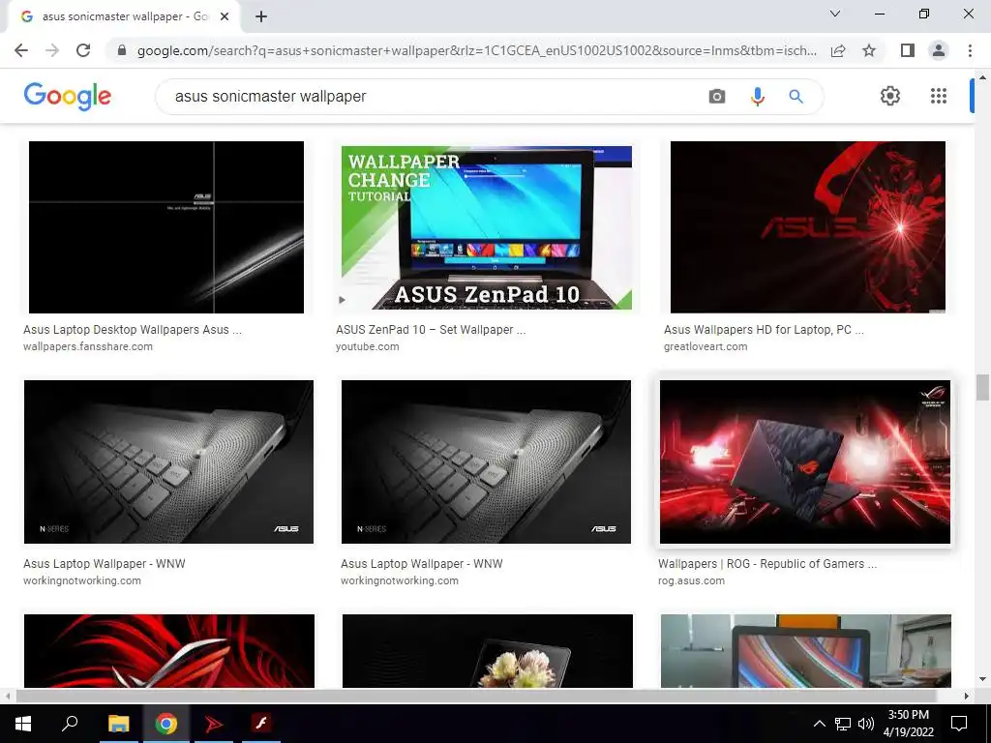Open the red ASUS logo wallpaper thumbnail
The height and width of the screenshot is (743, 991).
[x=808, y=226]
